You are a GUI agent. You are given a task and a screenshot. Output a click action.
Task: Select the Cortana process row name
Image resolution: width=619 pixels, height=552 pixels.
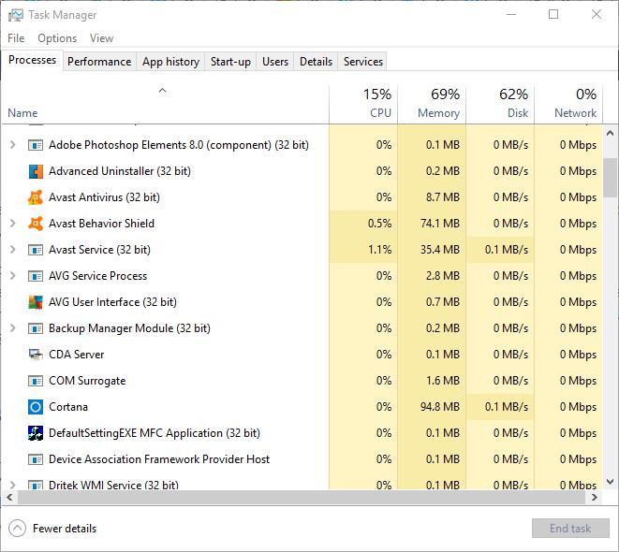tap(68, 407)
